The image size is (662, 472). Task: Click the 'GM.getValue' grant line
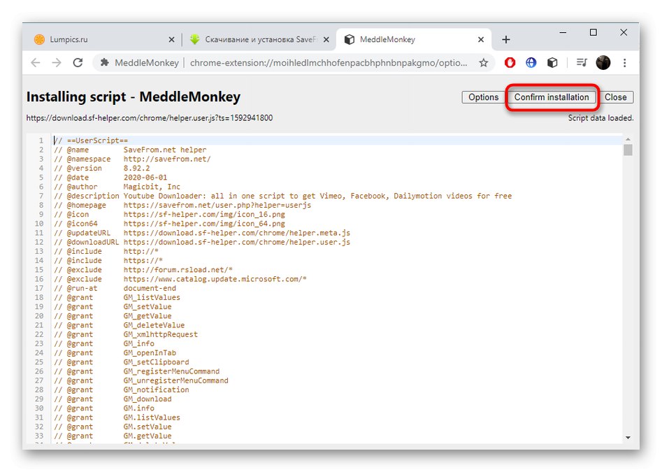point(113,436)
